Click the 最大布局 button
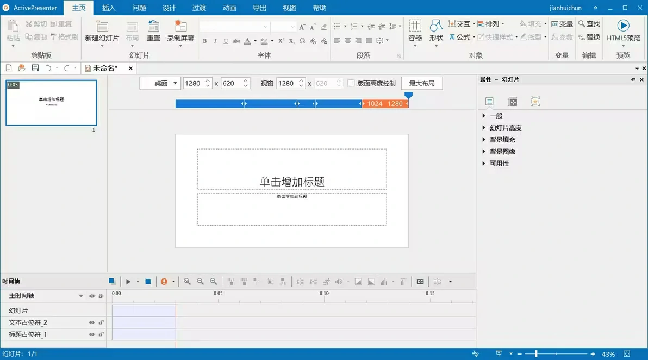648x360 pixels. [421, 83]
